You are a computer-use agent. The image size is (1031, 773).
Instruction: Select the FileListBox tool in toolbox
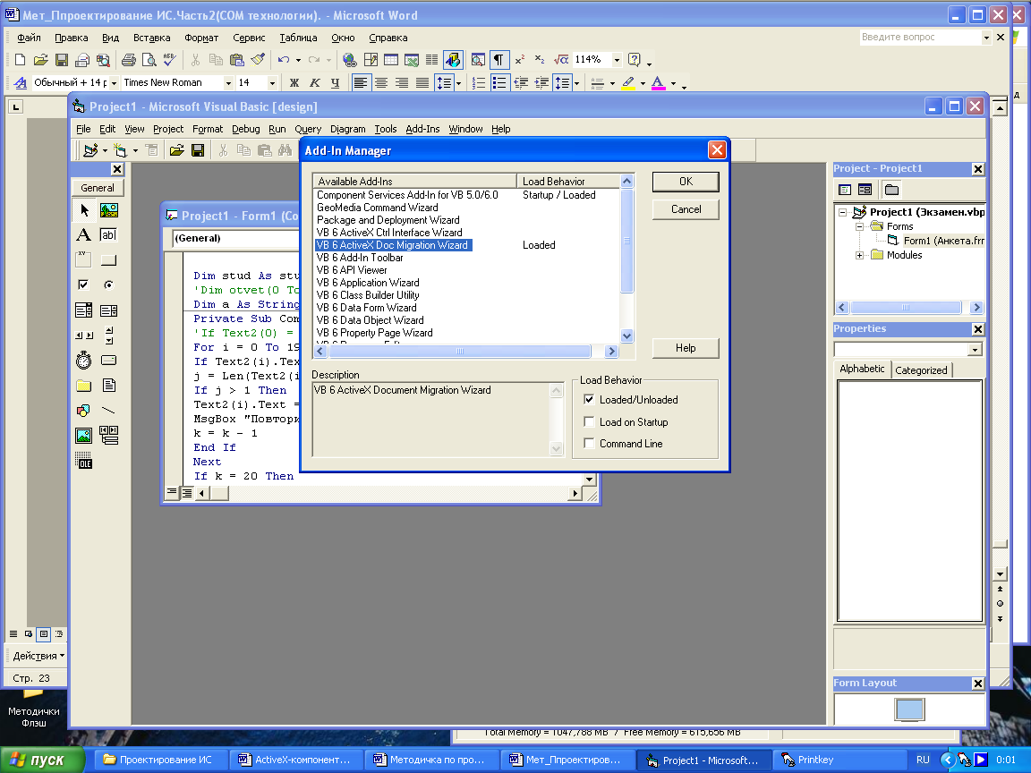(x=108, y=386)
